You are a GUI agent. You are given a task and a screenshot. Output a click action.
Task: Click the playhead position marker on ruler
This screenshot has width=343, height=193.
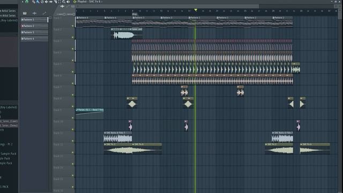point(196,10)
